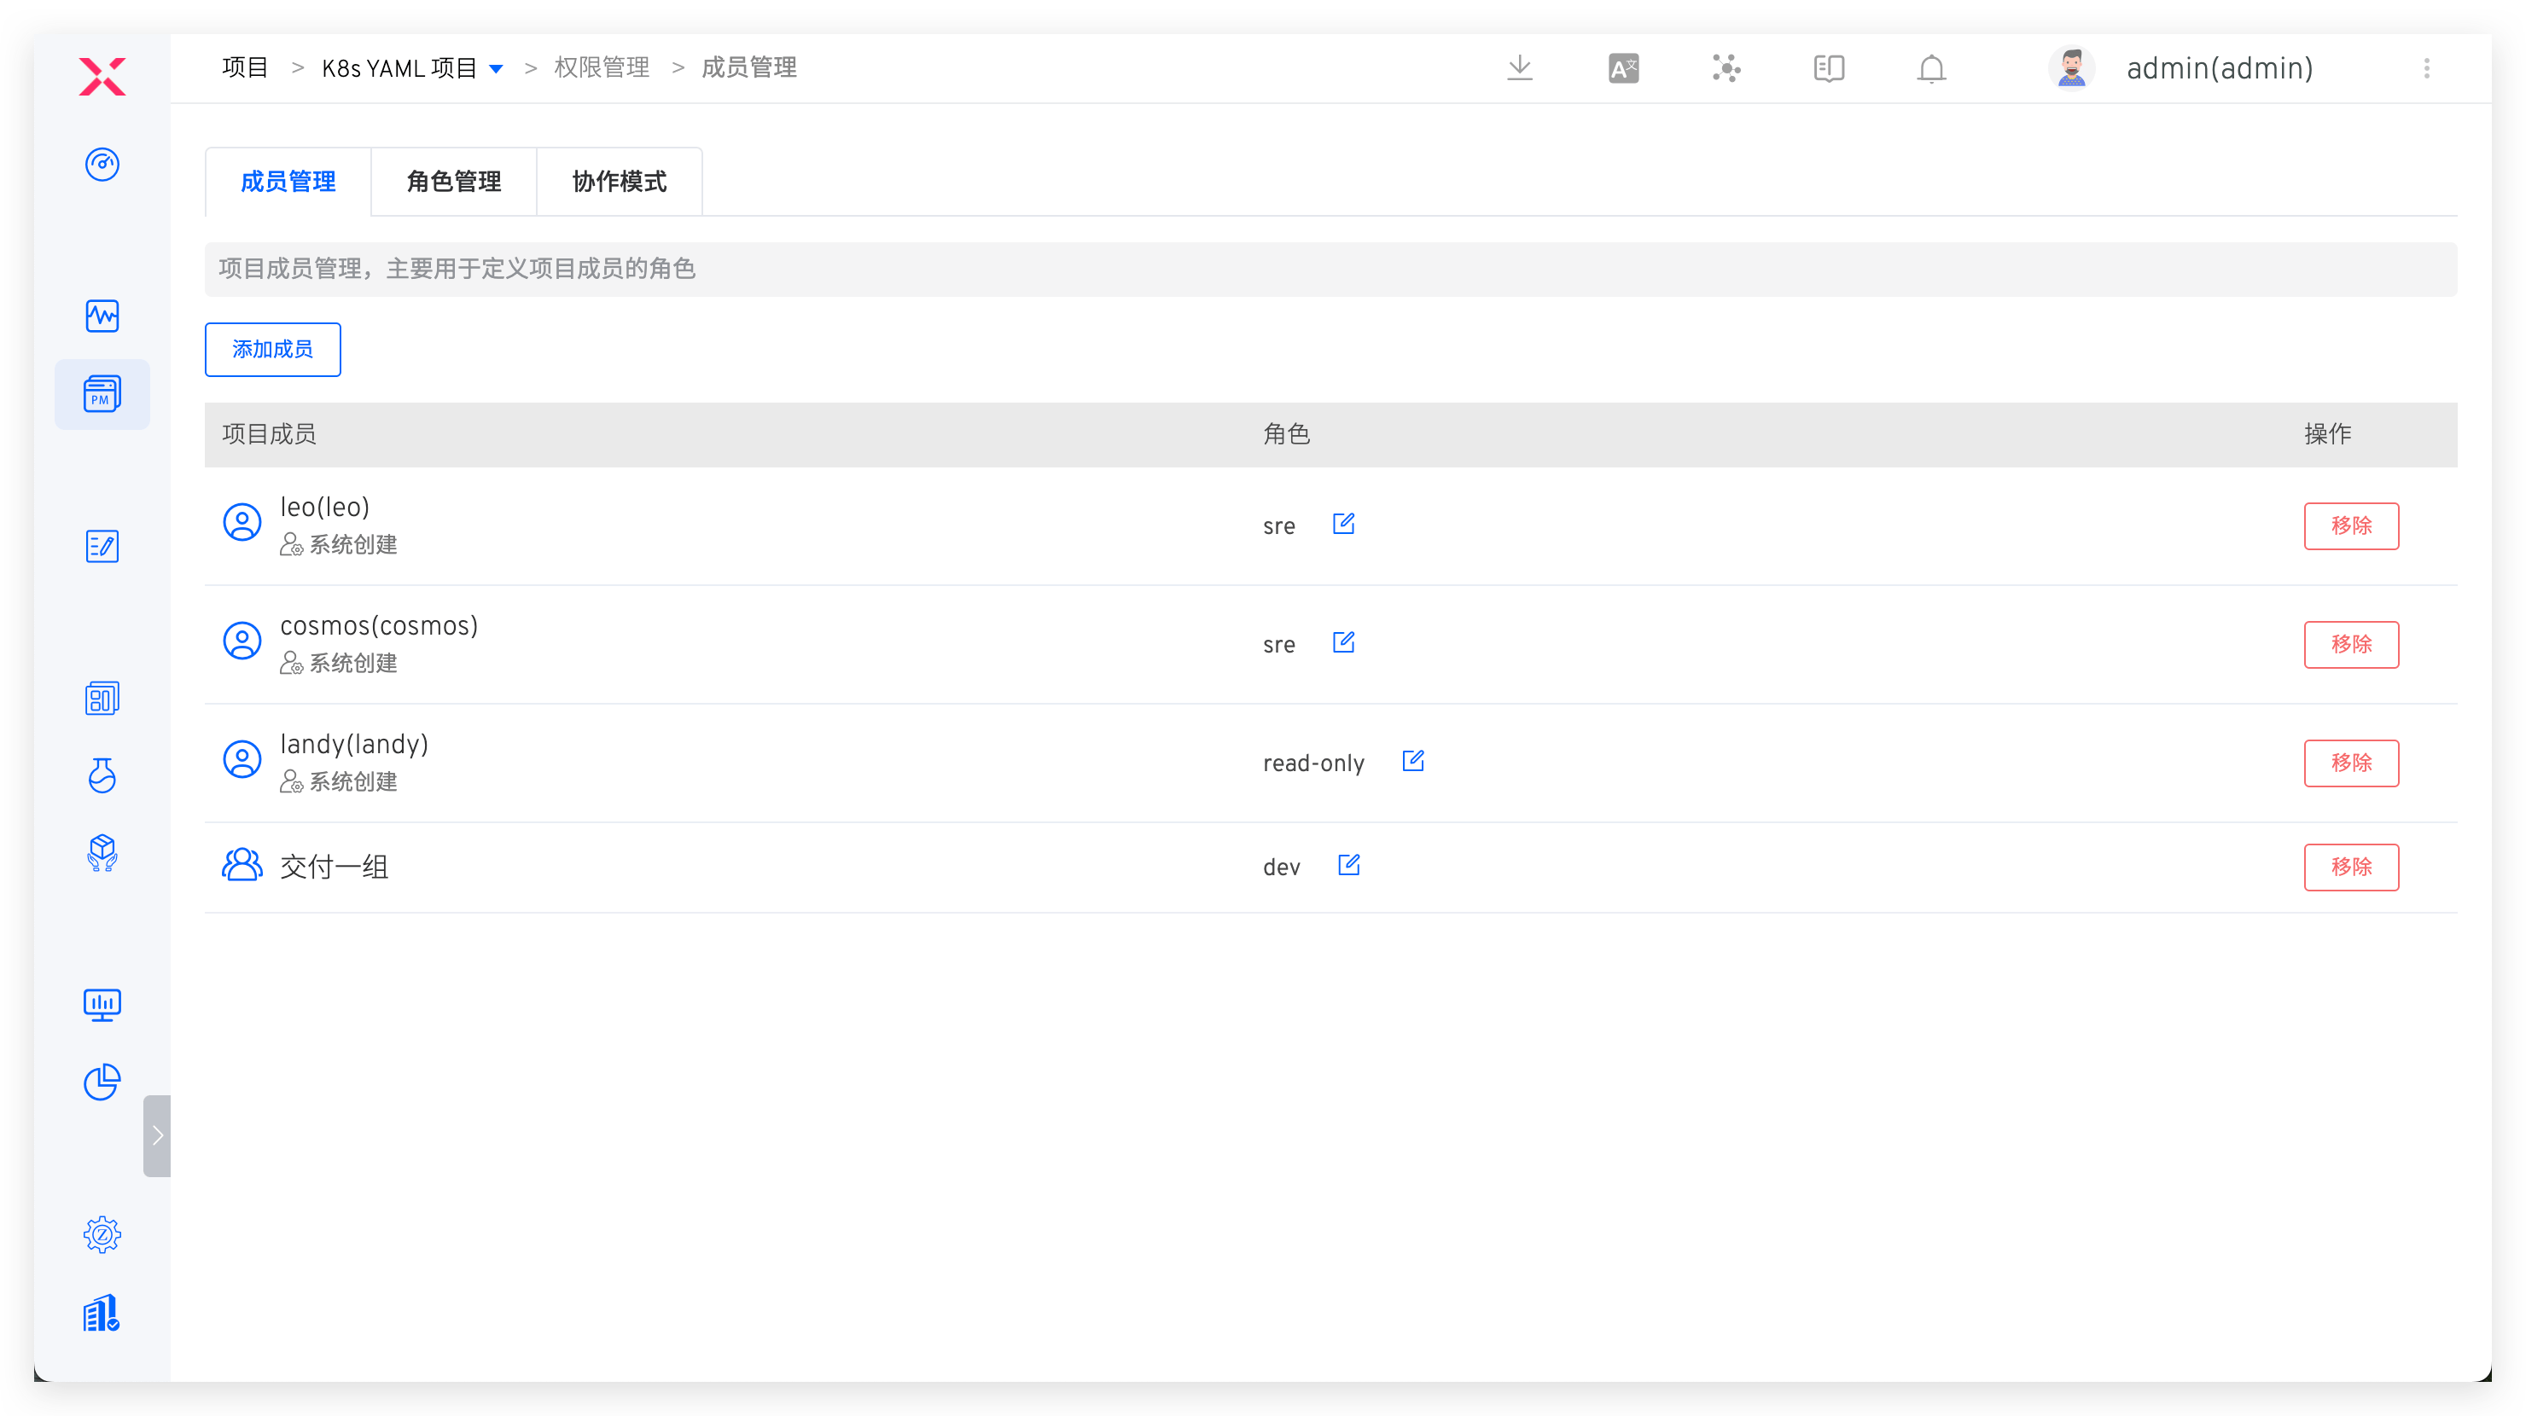This screenshot has height=1416, width=2526.
Task: Click the dev role text
Action: 1282,867
